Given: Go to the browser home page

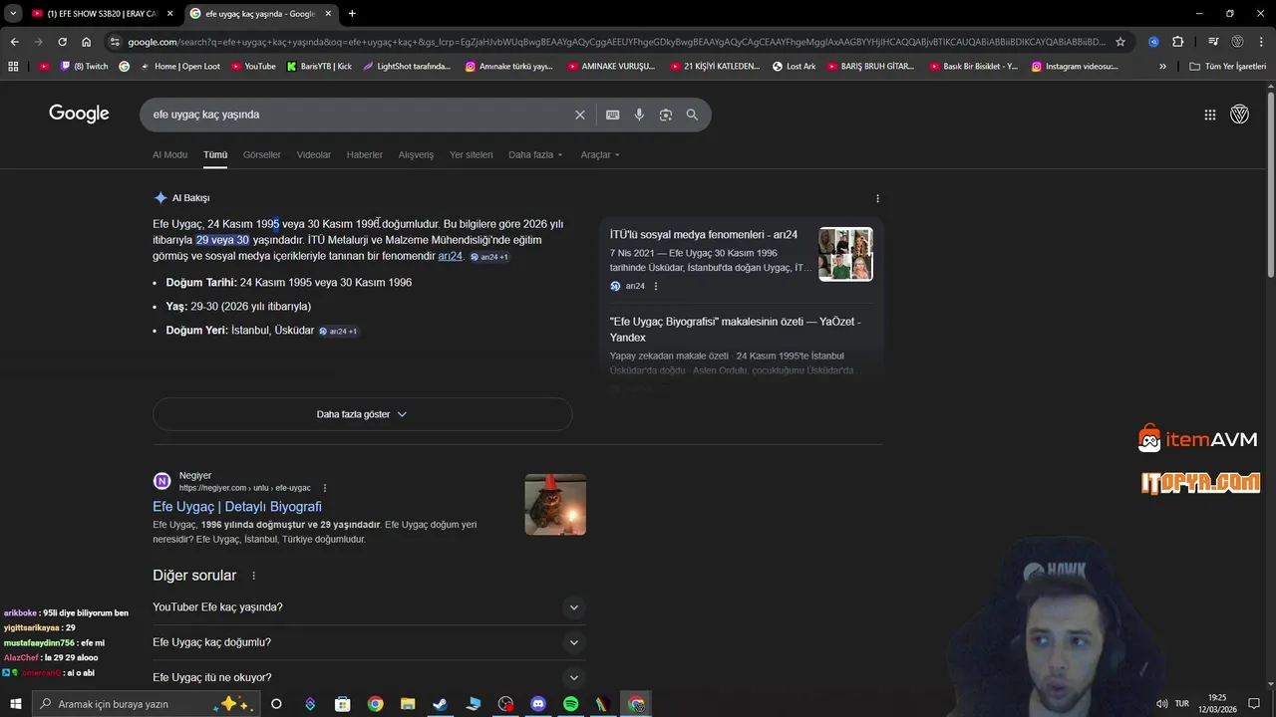Looking at the screenshot, I should pyautogui.click(x=86, y=42).
